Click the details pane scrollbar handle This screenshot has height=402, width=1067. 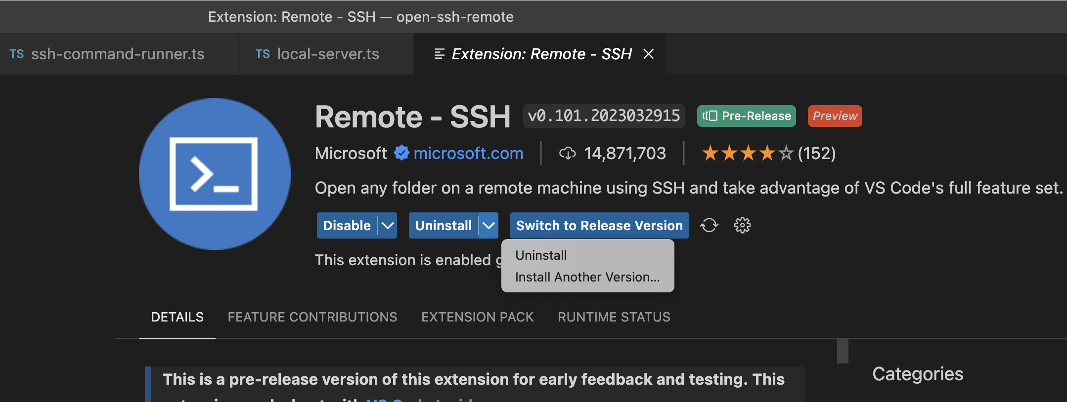tap(843, 351)
